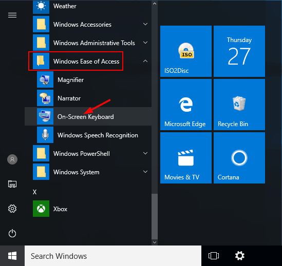Collapse the Windows Ease of Access folder
This screenshot has height=266, width=282.
(x=90, y=61)
